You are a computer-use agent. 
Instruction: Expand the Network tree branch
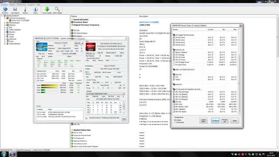click(x=5, y=39)
